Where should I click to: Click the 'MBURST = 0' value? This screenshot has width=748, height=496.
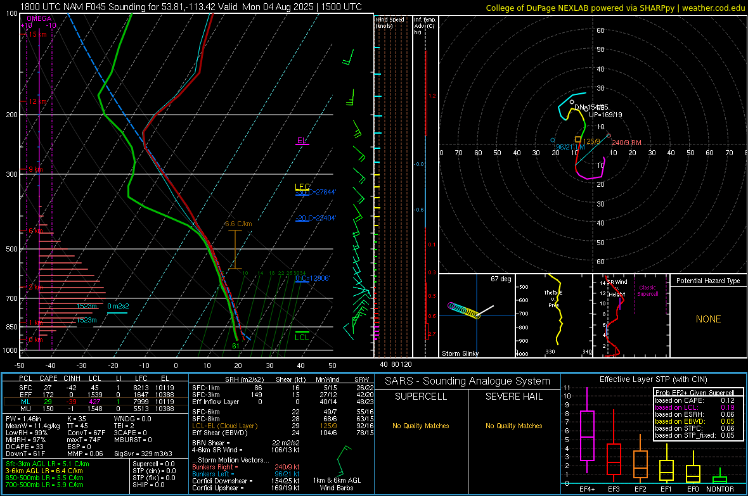[x=132, y=440]
